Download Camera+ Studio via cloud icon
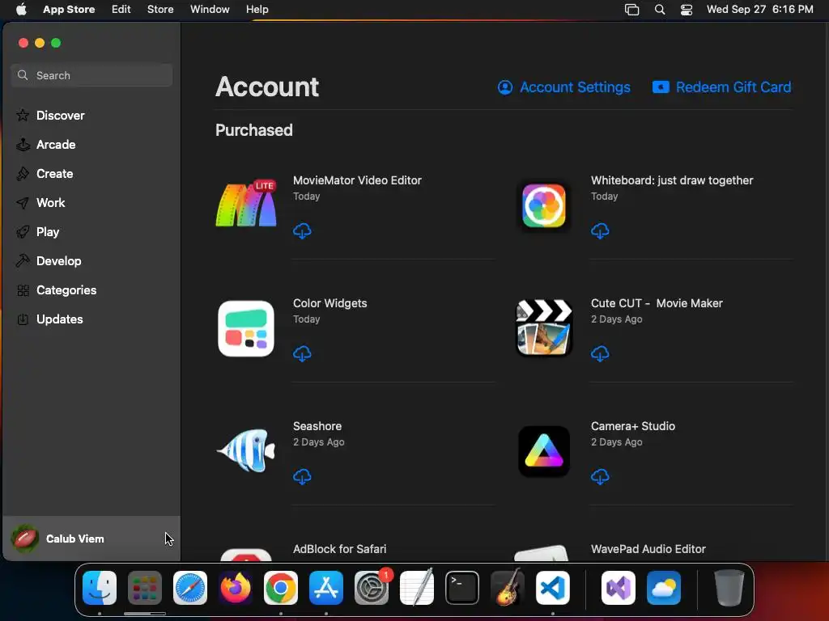The height and width of the screenshot is (621, 829). pyautogui.click(x=600, y=476)
